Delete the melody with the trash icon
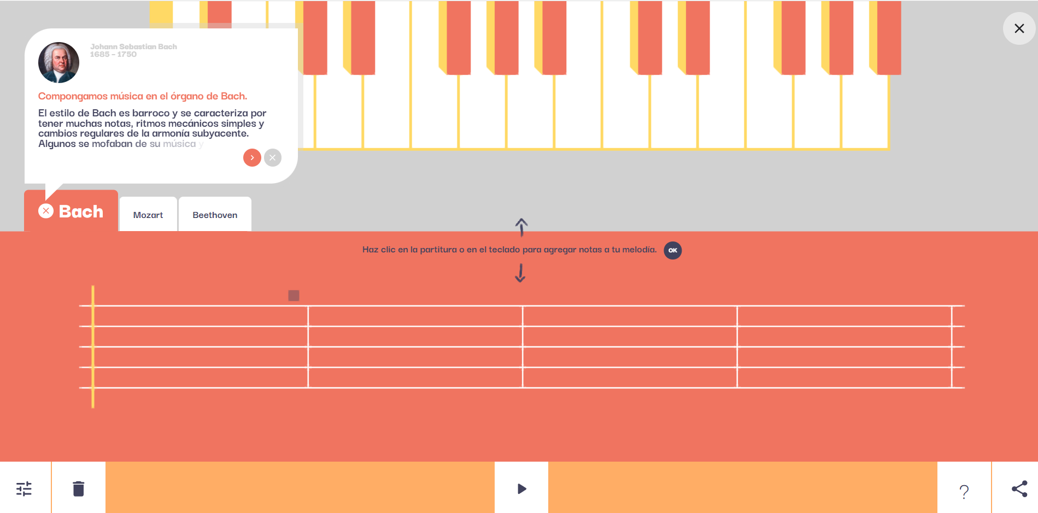This screenshot has height=513, width=1038. pos(79,488)
